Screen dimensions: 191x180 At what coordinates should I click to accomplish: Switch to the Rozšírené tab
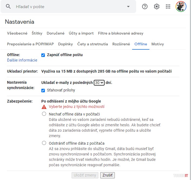(121, 44)
